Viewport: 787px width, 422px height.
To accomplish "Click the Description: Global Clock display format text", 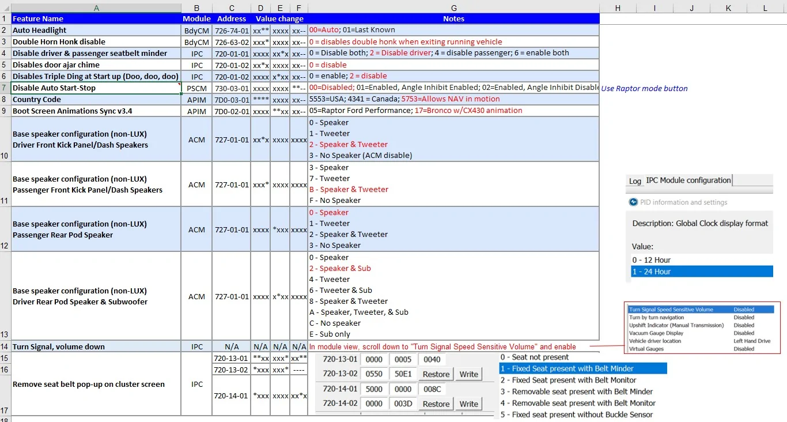I will (700, 223).
